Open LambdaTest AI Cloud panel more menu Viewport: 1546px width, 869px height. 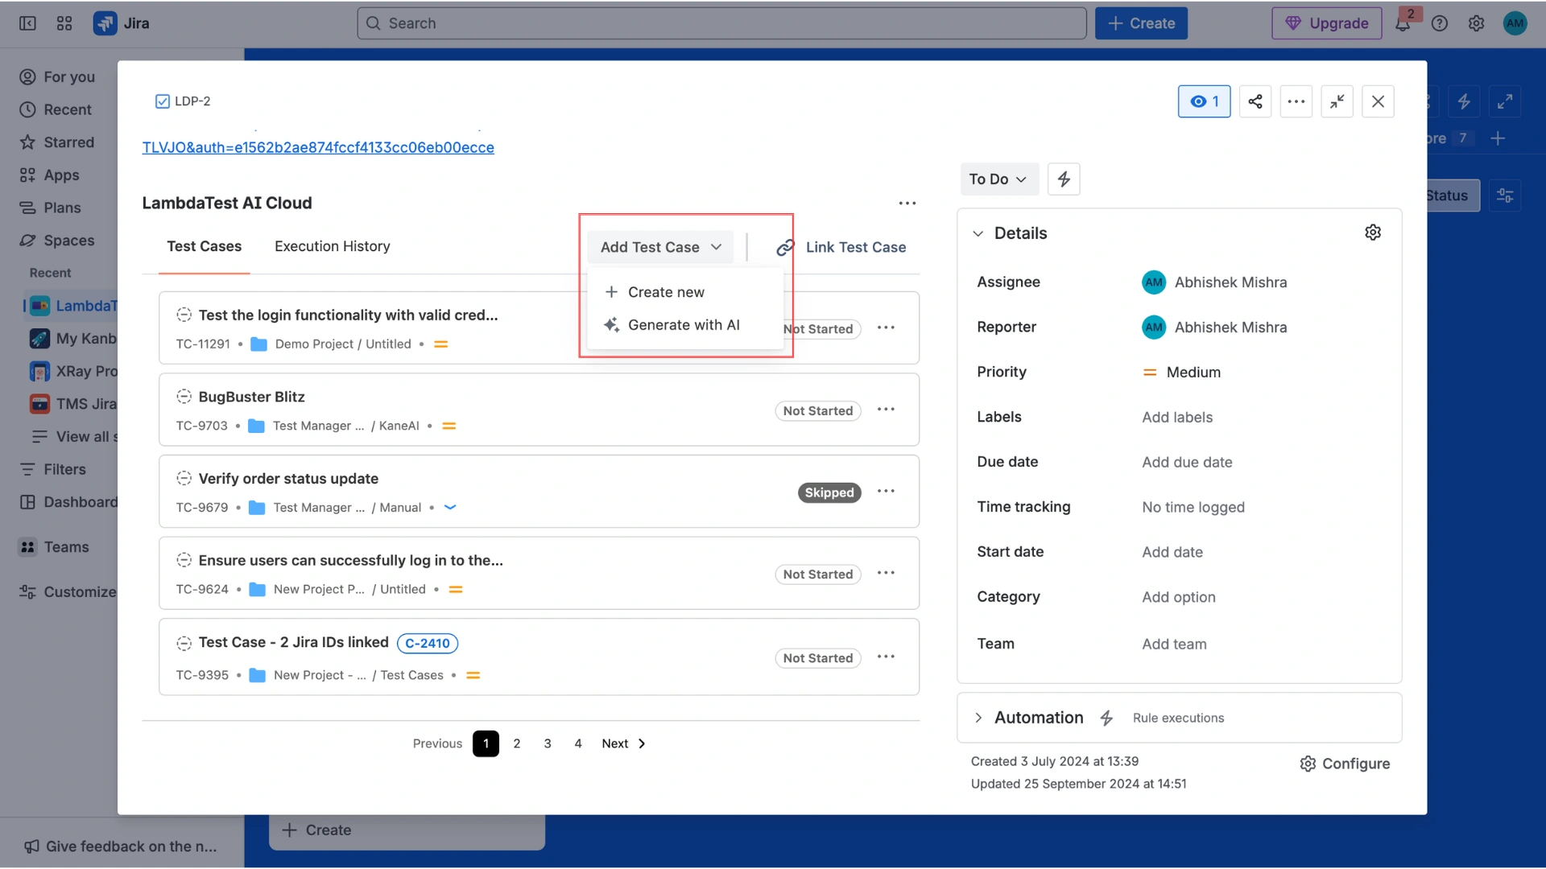(x=907, y=204)
